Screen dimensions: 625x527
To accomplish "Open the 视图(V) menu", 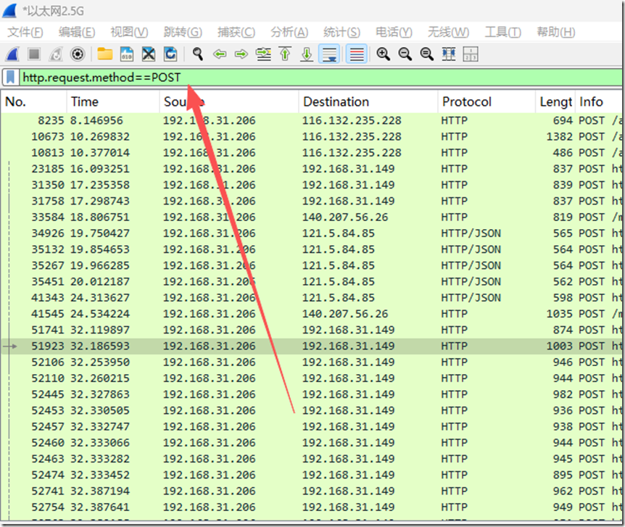I will coord(129,32).
